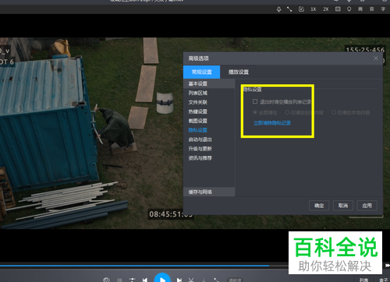The image size is (390, 282).
Task: Click the 立即清除隐私记录 link
Action: [x=272, y=123]
